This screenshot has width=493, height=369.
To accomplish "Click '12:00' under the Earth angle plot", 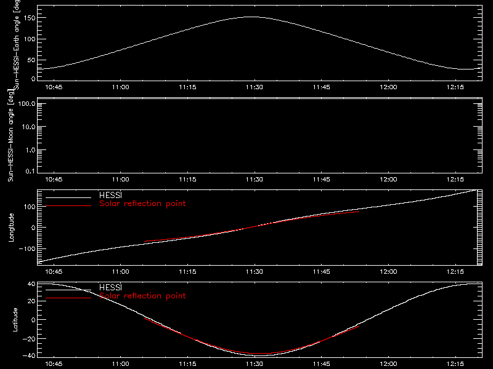I will click(x=388, y=87).
